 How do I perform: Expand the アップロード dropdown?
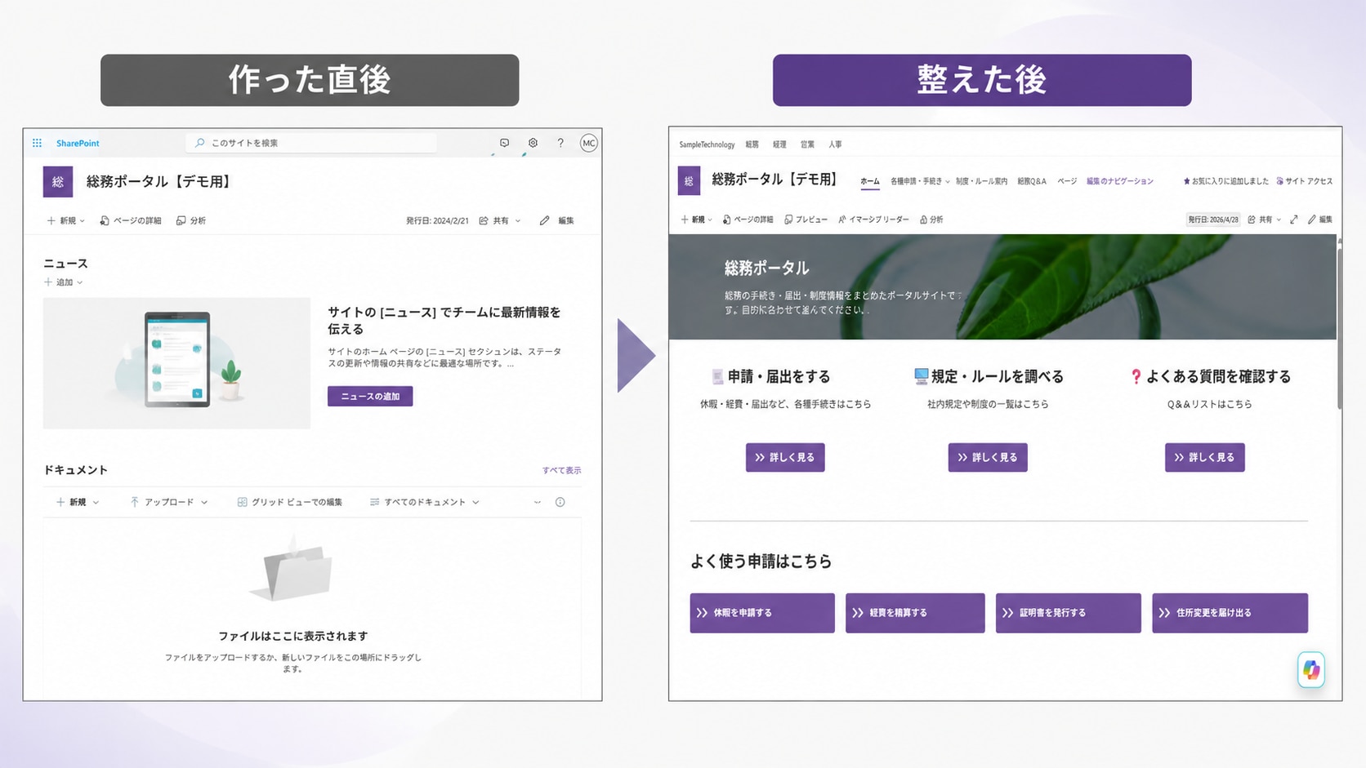pos(169,502)
